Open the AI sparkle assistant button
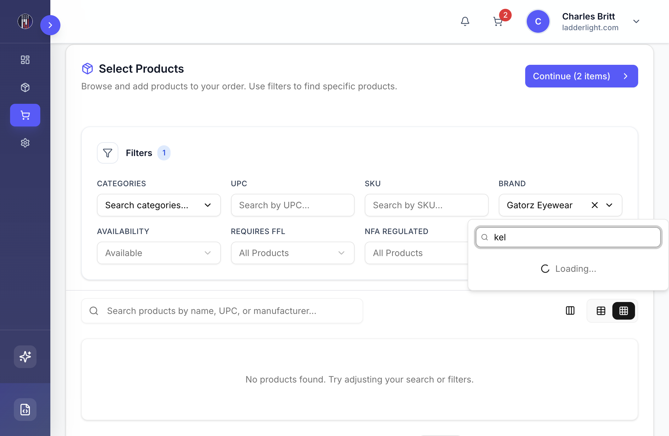 pos(25,357)
